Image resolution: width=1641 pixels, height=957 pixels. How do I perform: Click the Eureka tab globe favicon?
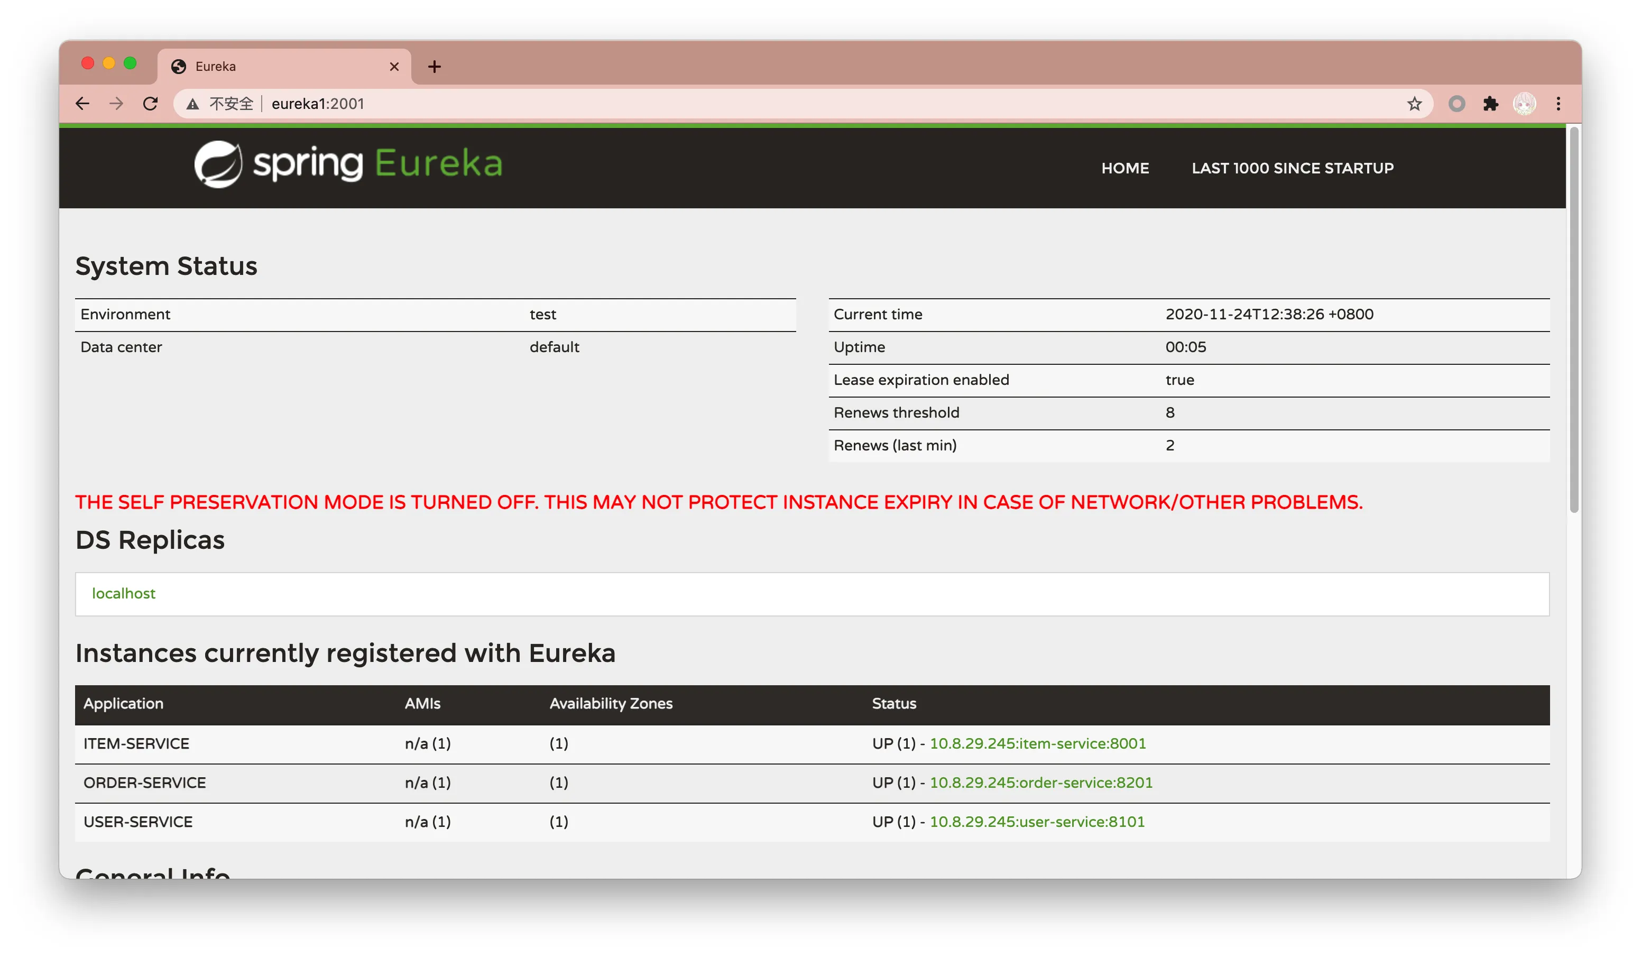[178, 67]
